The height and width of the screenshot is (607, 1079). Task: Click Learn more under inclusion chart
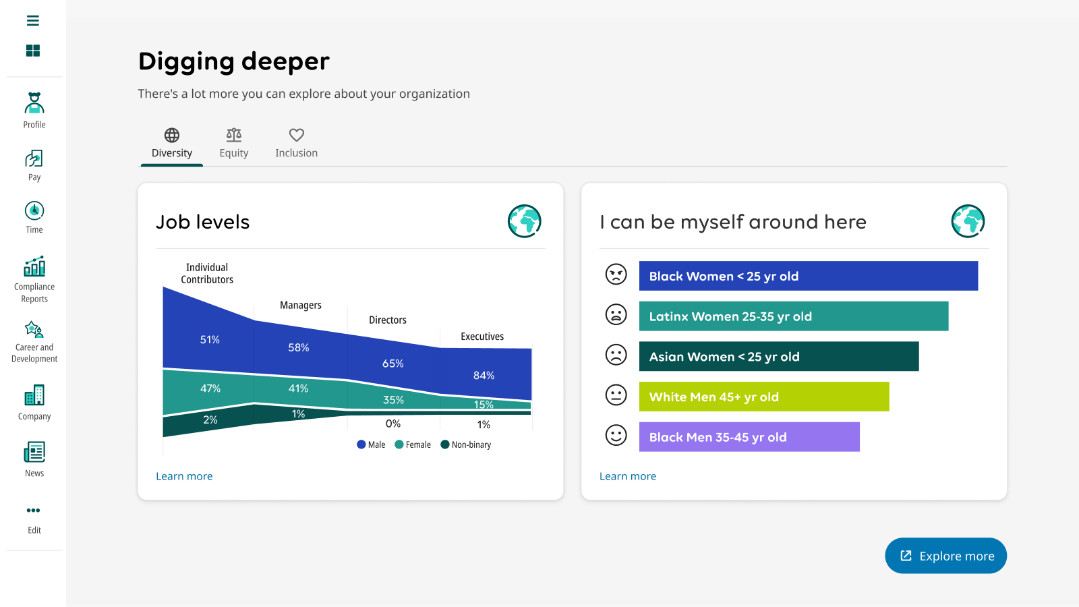pos(628,476)
